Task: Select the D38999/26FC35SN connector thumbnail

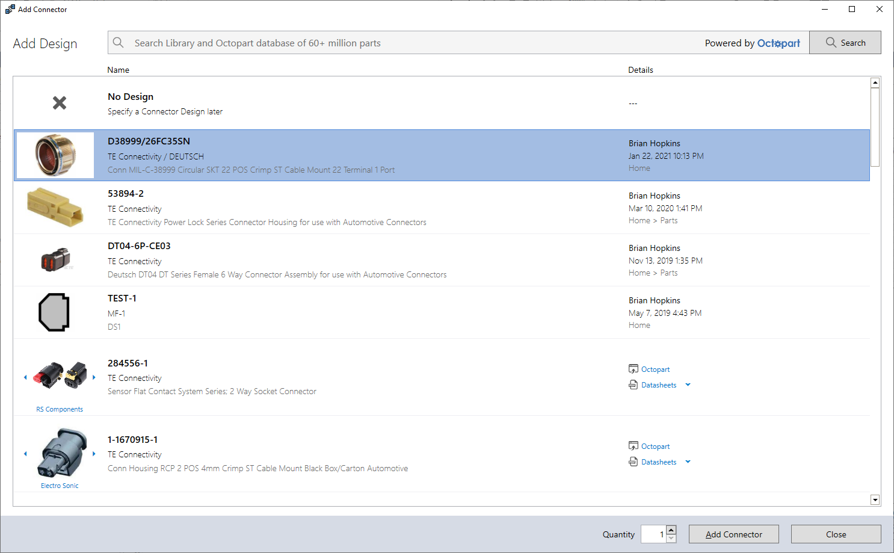Action: [55, 155]
